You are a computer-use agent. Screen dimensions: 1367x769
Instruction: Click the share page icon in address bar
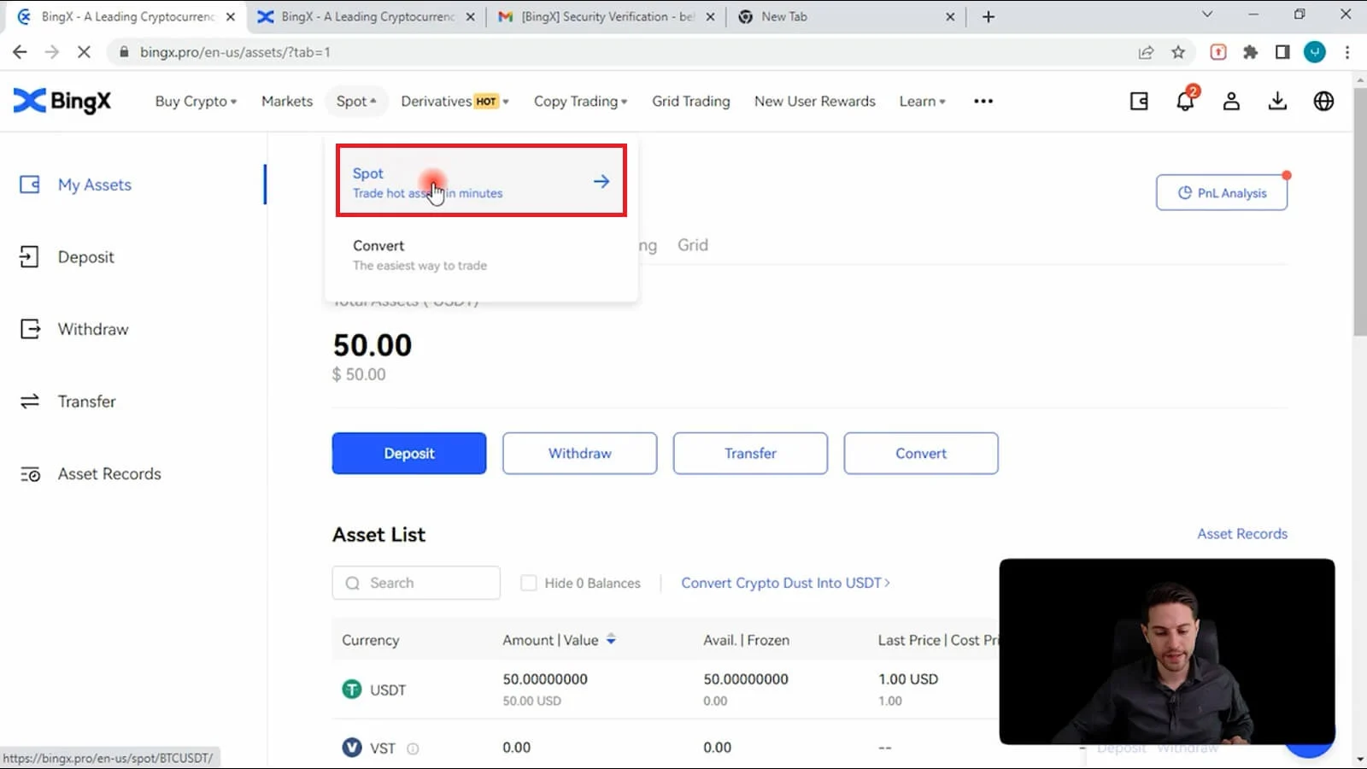click(1146, 52)
